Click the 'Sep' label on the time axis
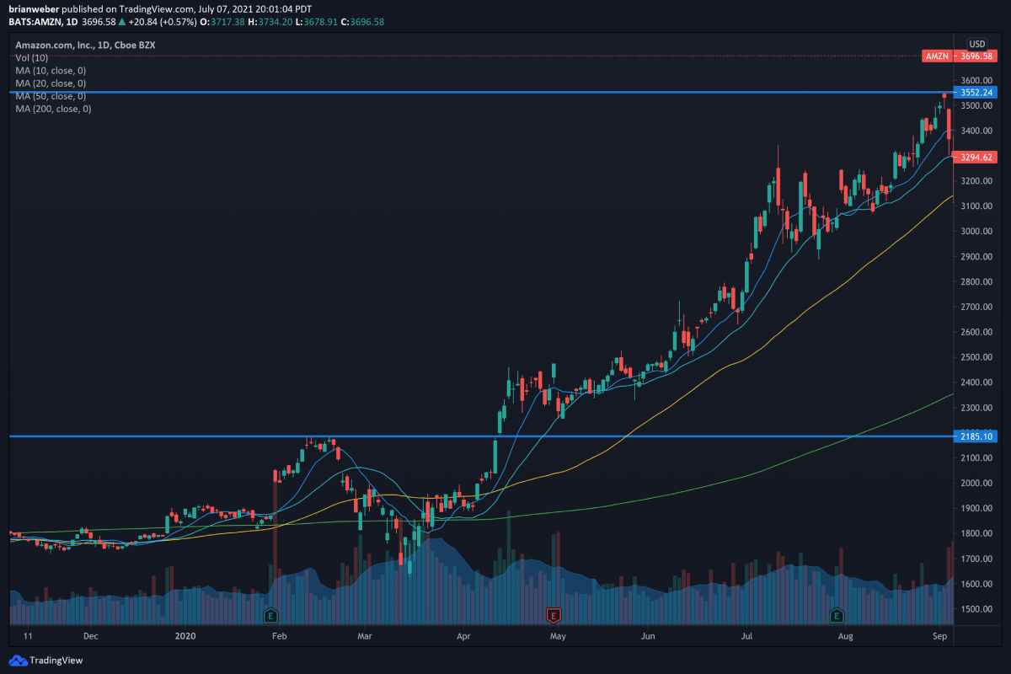This screenshot has width=1011, height=674. 941,638
